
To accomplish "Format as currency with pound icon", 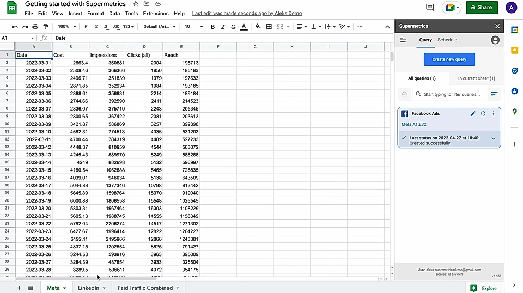I will (86, 27).
